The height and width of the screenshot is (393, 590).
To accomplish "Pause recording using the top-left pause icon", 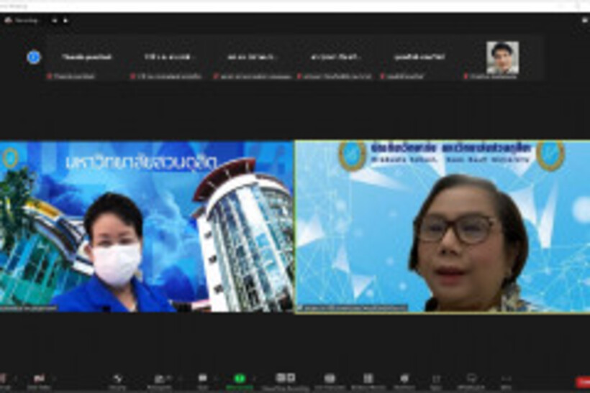I will (x=55, y=21).
